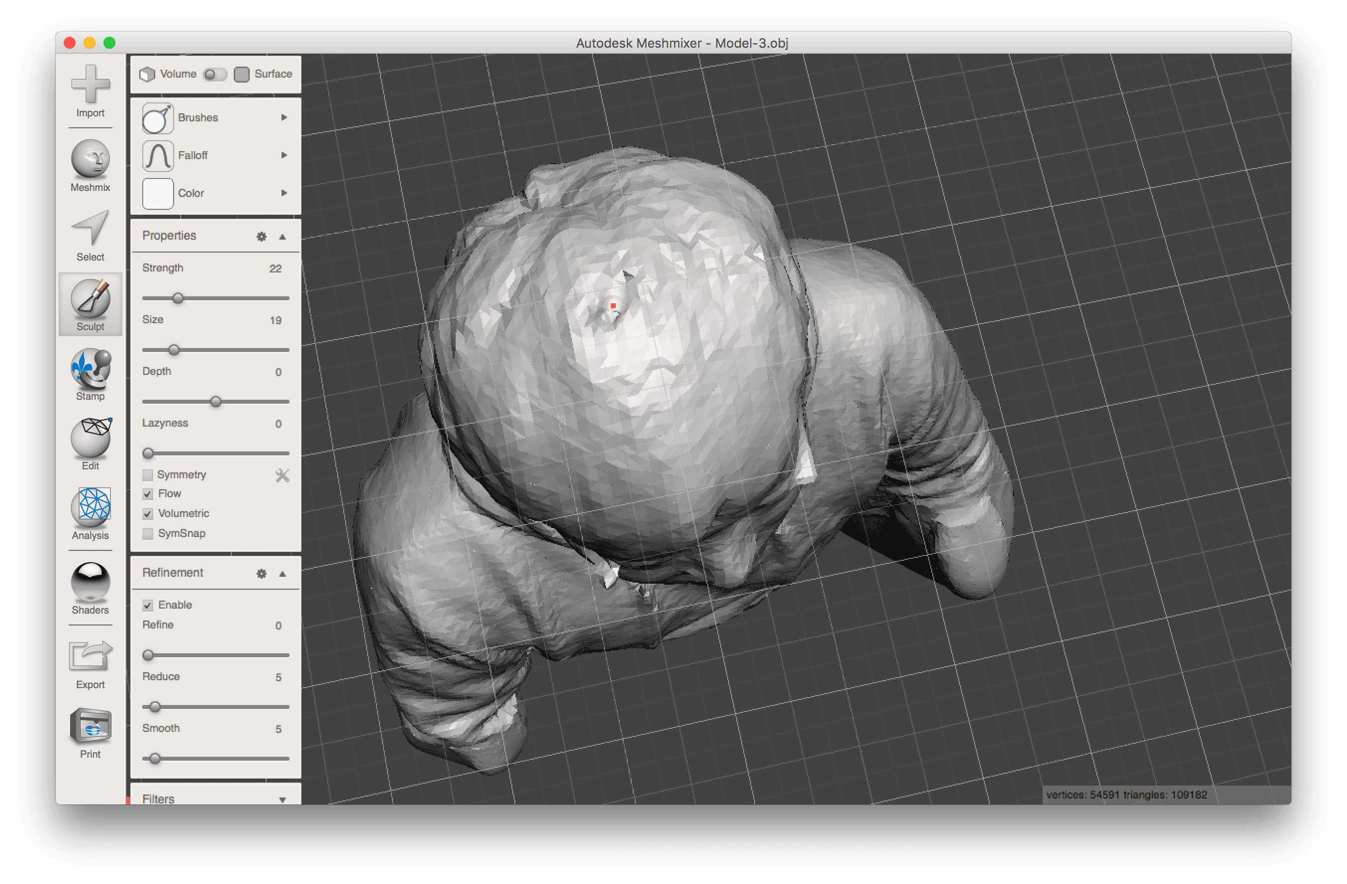The width and height of the screenshot is (1347, 884).
Task: Collapse the Properties panel triangle
Action: (282, 236)
